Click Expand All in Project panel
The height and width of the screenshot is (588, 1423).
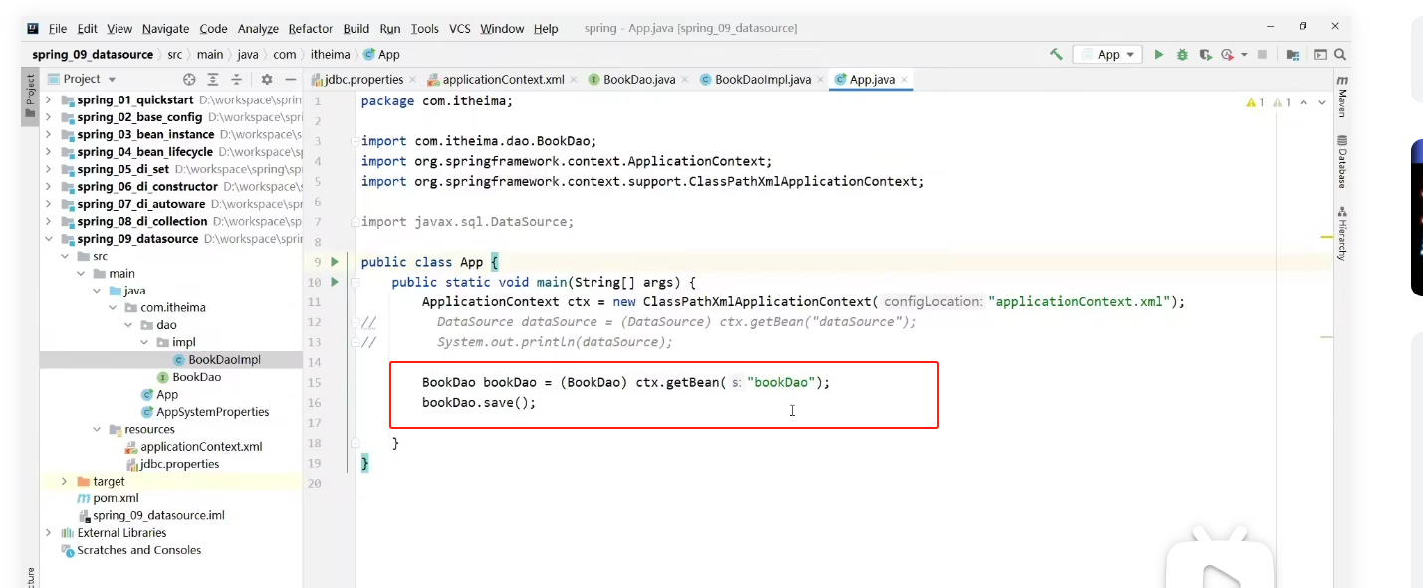click(x=213, y=79)
